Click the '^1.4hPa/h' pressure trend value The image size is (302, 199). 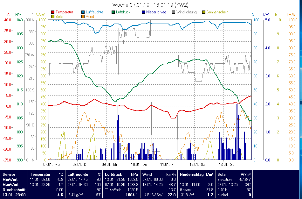coord(113,190)
